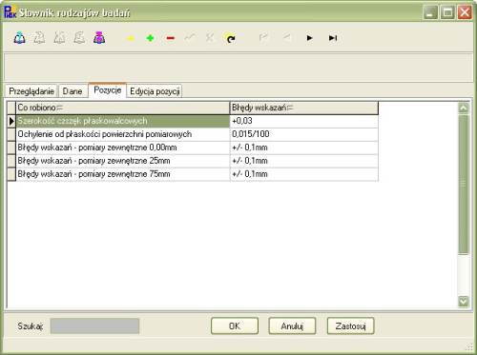
Task: Open the Edycja pozycji tab
Action: 155,91
